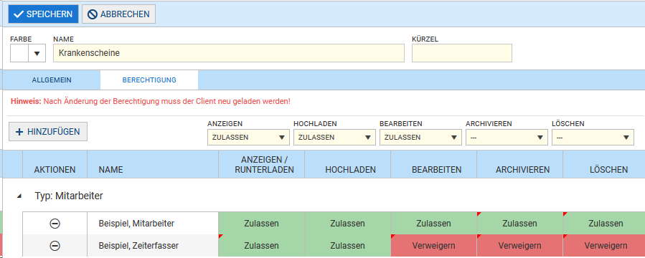Remove the Beispiel, Mitarbeiter row via minus icon
This screenshot has height=258, width=645.
(55, 224)
